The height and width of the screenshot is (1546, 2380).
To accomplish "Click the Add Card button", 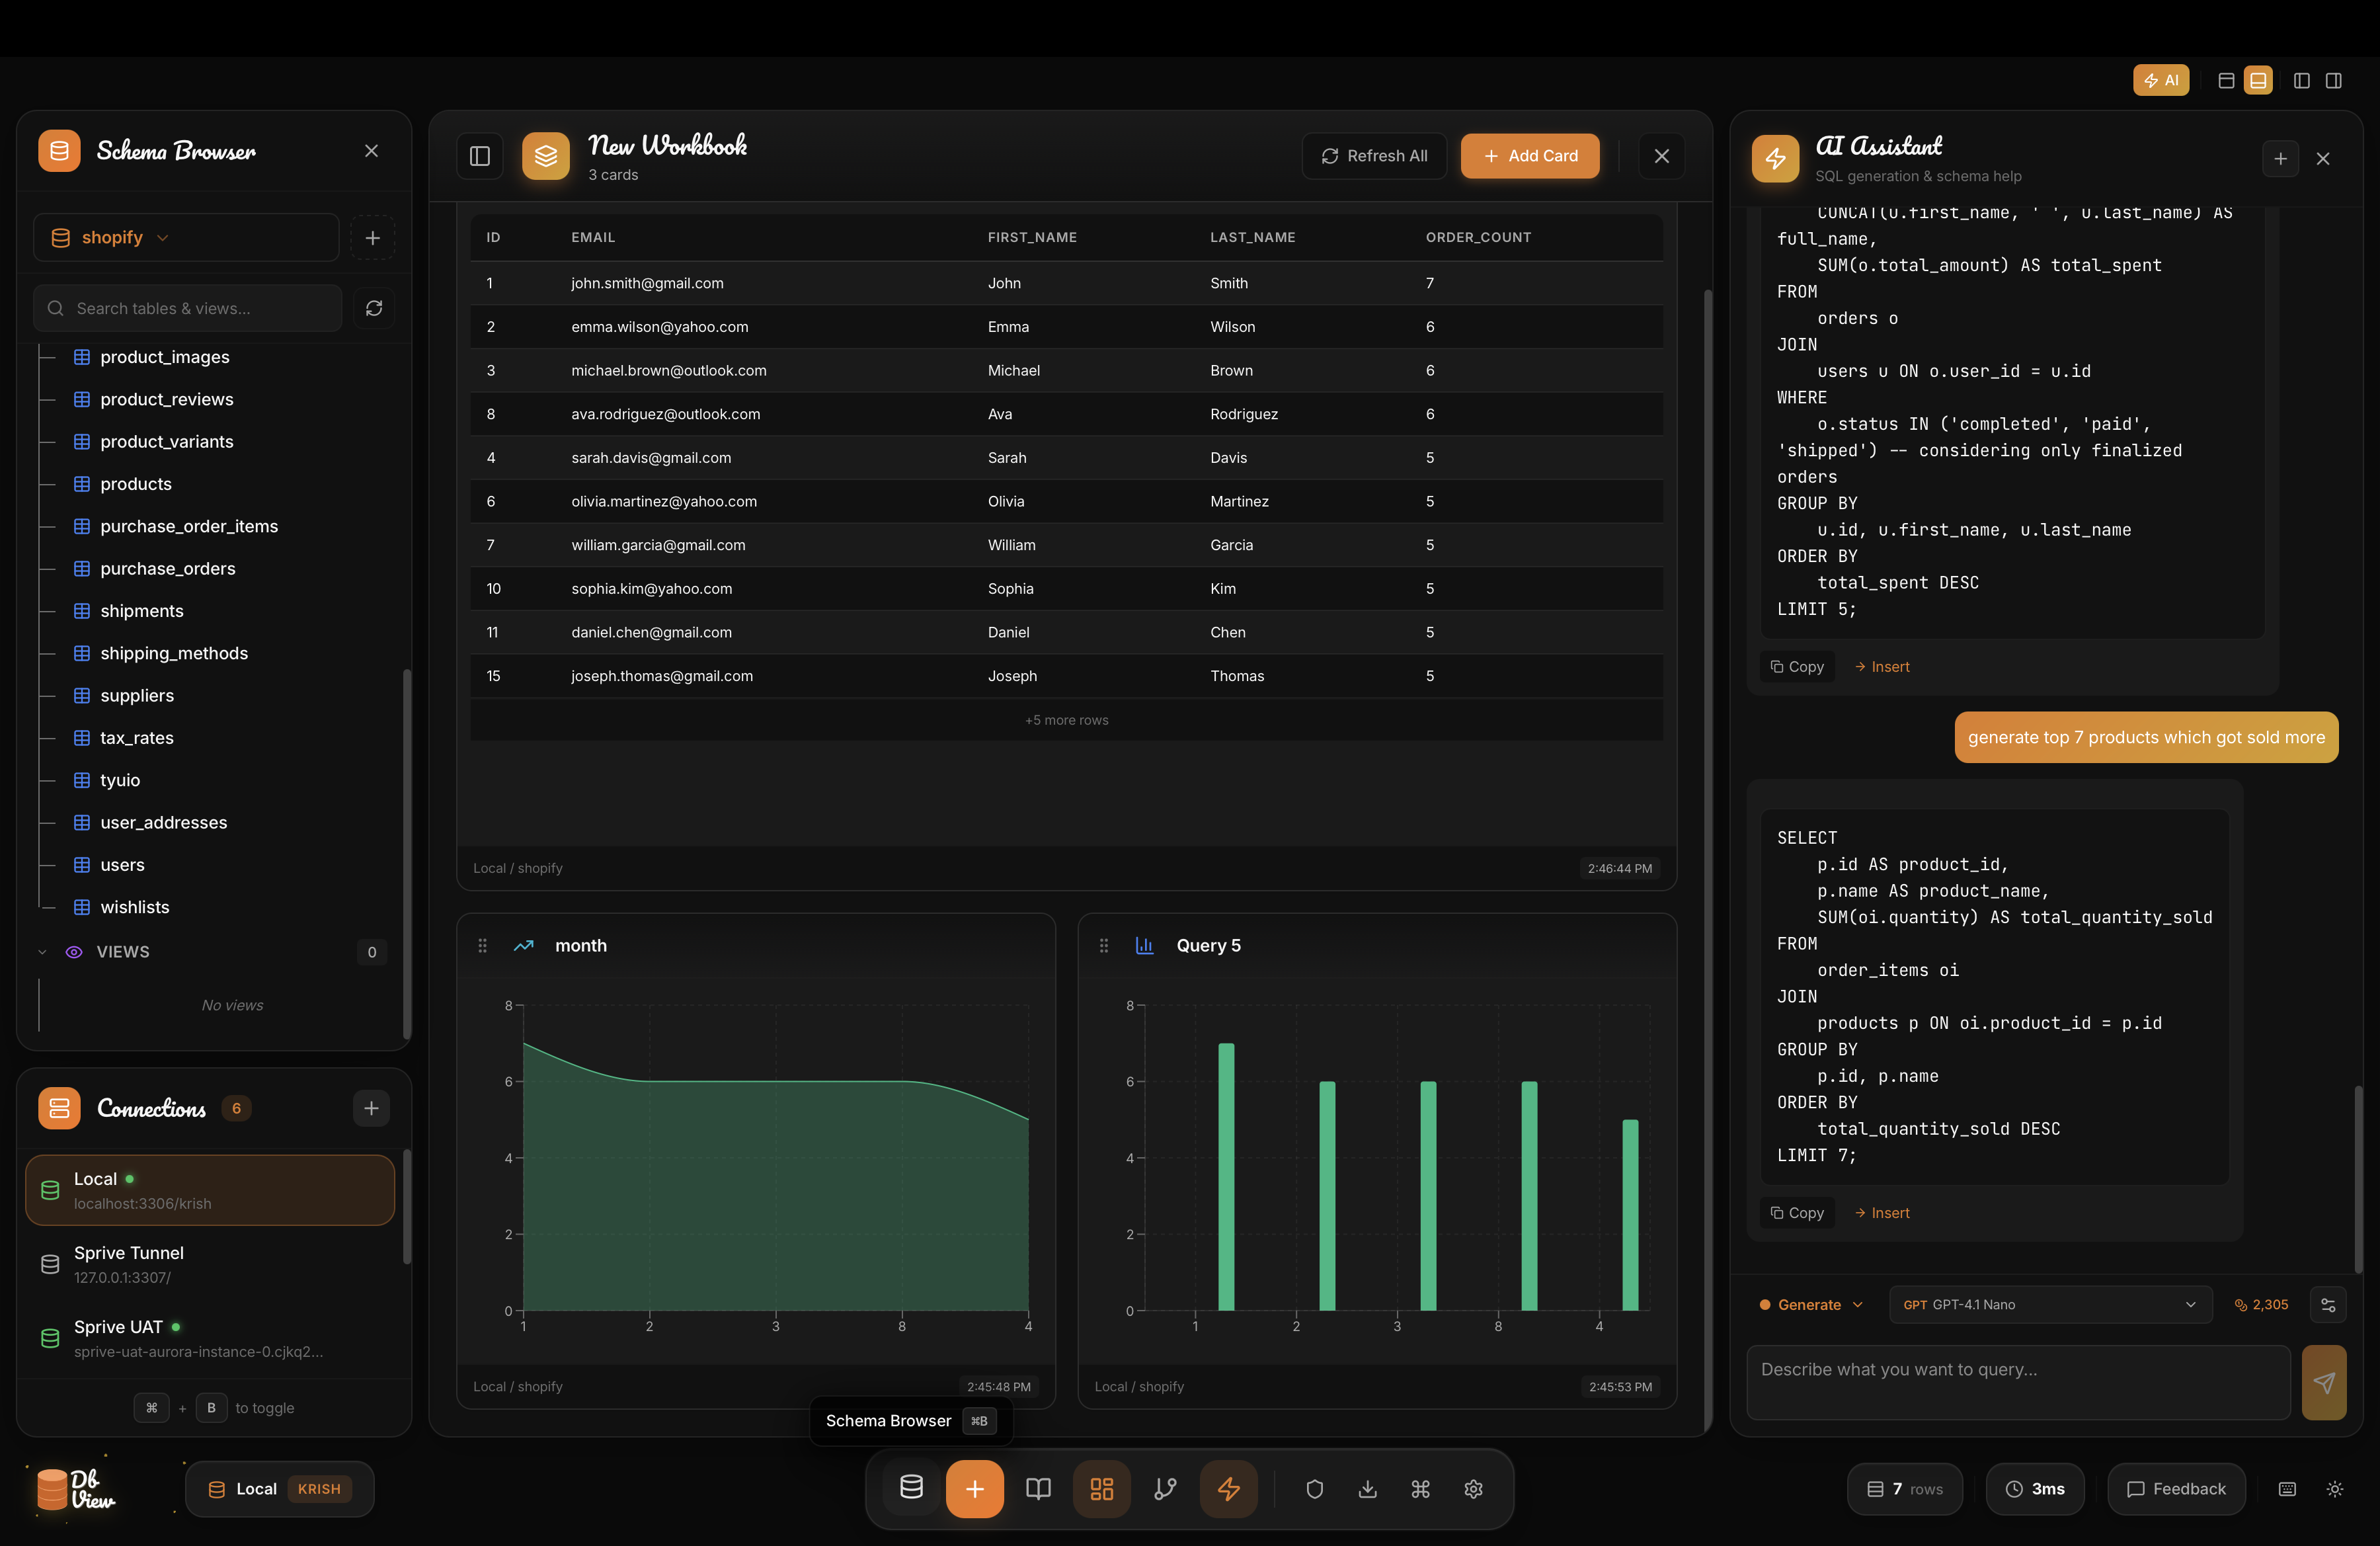I will tap(1529, 156).
